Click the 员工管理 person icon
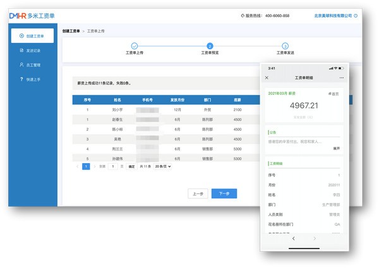The width and height of the screenshot is (379, 268). coord(21,64)
